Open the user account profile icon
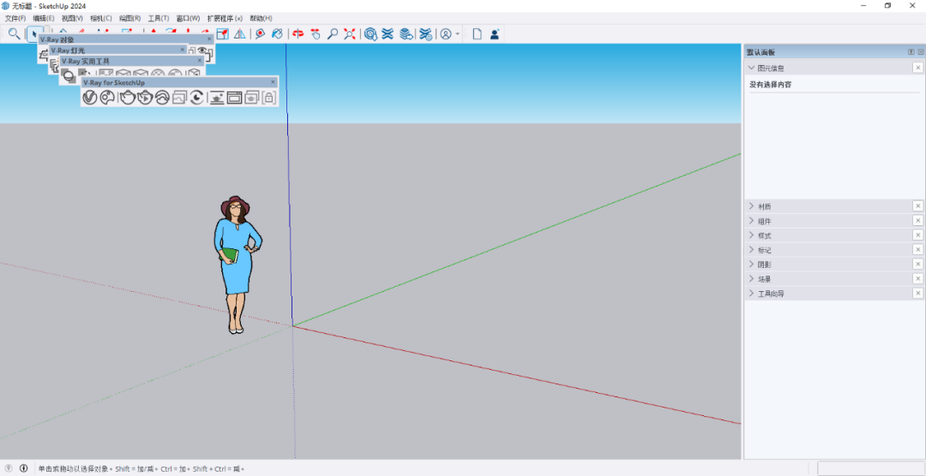This screenshot has width=926, height=476. 446,34
